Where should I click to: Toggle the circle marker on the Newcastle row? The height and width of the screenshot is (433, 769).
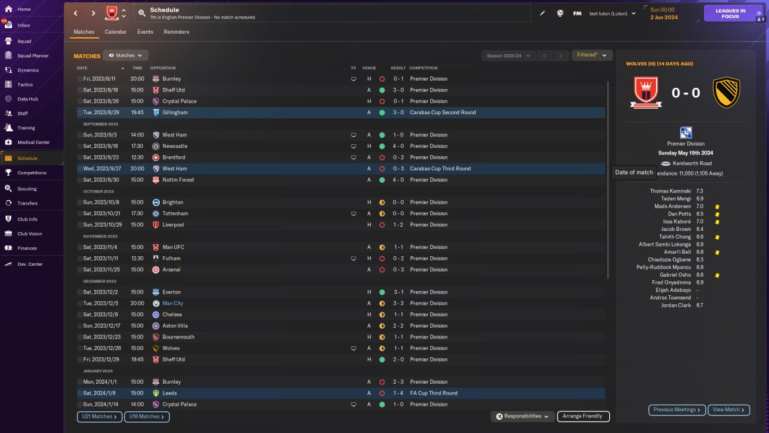click(x=80, y=146)
